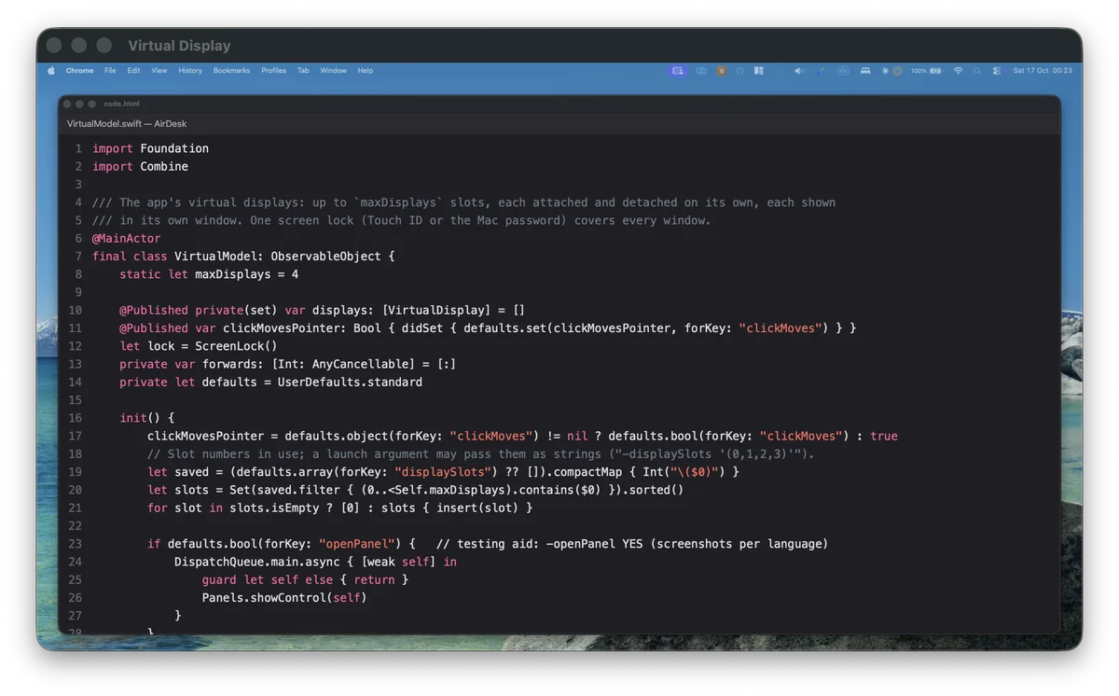Open the date and time clock
Screen dimensions: 1119x696
click(x=1043, y=71)
